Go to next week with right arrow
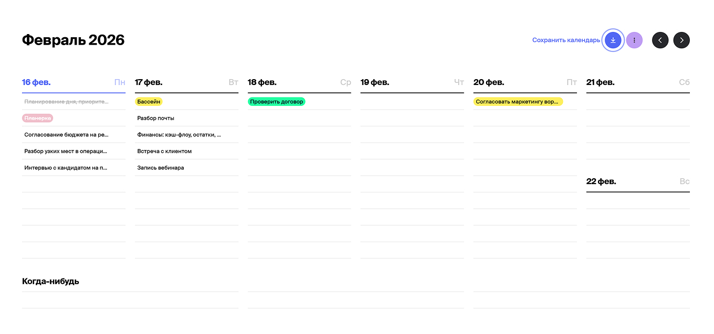714x334 pixels. 681,40
